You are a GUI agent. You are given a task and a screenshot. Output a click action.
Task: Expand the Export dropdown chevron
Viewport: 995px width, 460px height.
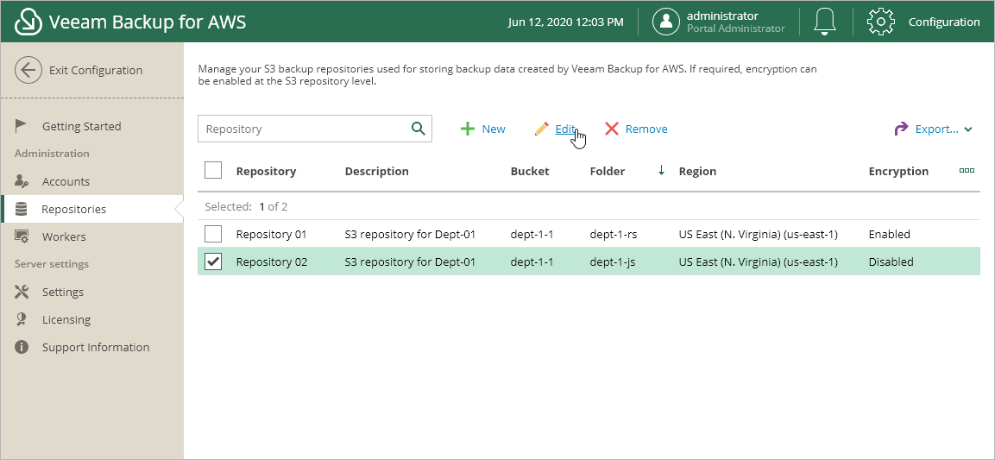[968, 129]
